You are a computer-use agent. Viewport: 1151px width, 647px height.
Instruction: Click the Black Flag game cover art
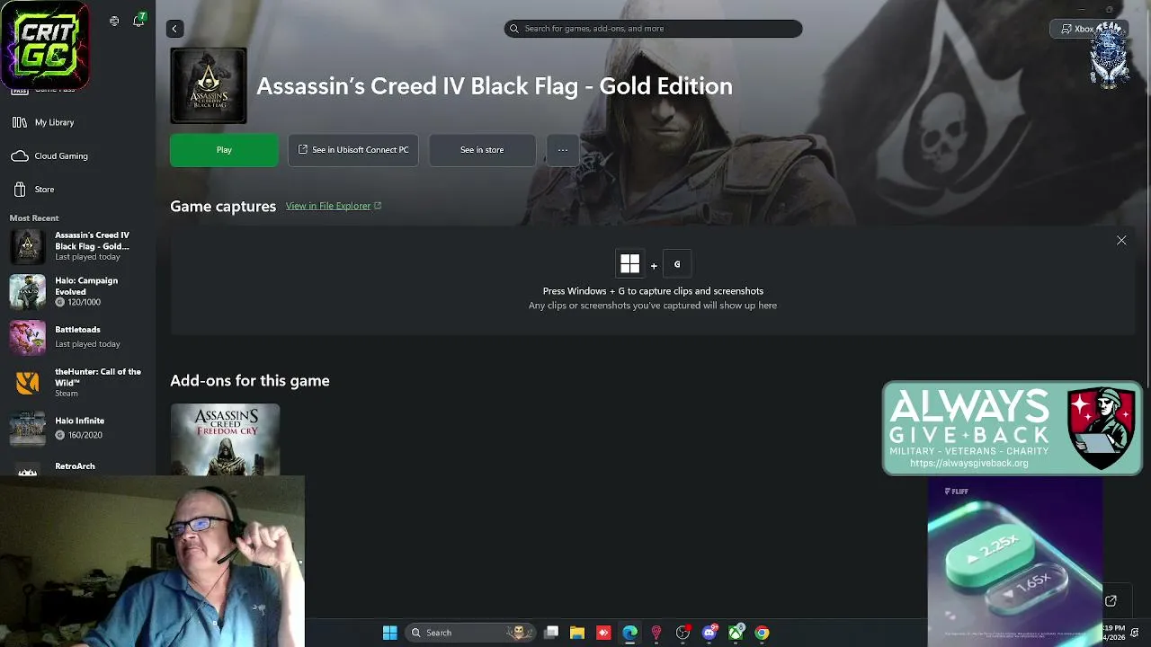point(209,85)
